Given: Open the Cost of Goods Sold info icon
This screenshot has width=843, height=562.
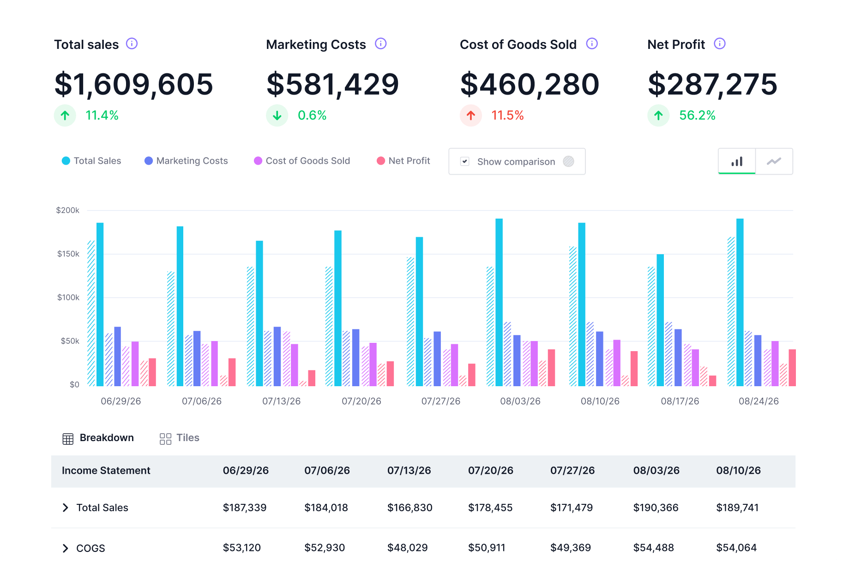Looking at the screenshot, I should pyautogui.click(x=592, y=44).
